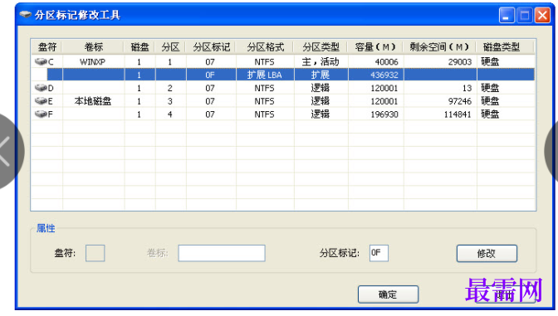Image resolution: width=558 pixels, height=316 pixels.
Task: Click the 修改 button
Action: pos(487,254)
